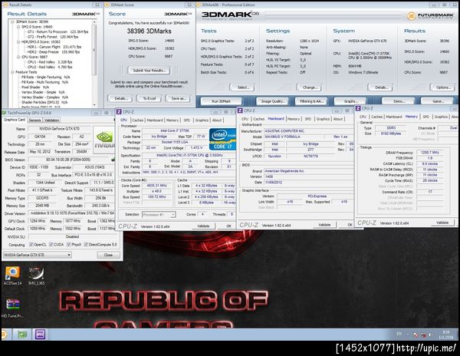
Task: Open SPD tab in CPU-Z mainboard window
Action: click(307, 119)
